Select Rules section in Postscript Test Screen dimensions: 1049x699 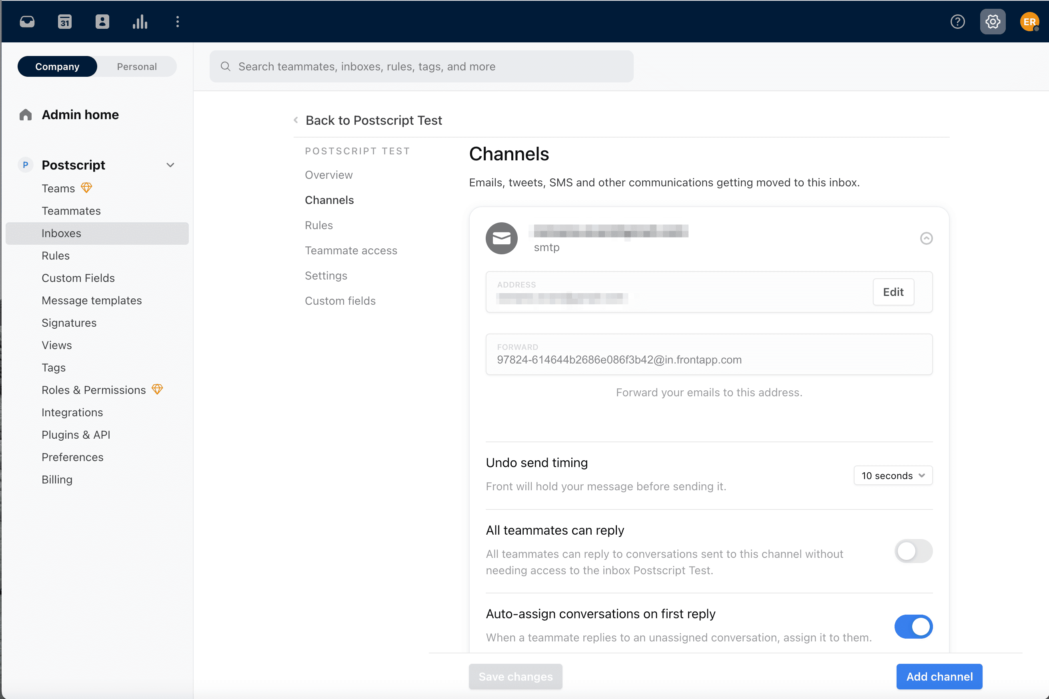(318, 225)
